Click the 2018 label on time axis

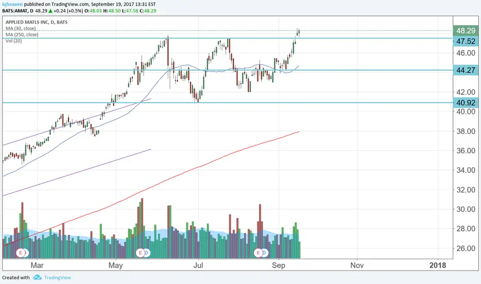[x=438, y=265]
